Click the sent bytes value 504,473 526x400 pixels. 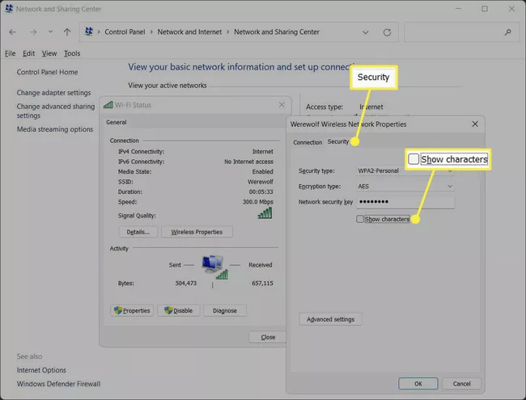coord(186,283)
